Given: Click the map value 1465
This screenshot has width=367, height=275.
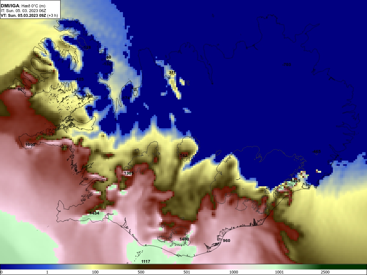Looking at the screenshot, I should tap(295, 181).
